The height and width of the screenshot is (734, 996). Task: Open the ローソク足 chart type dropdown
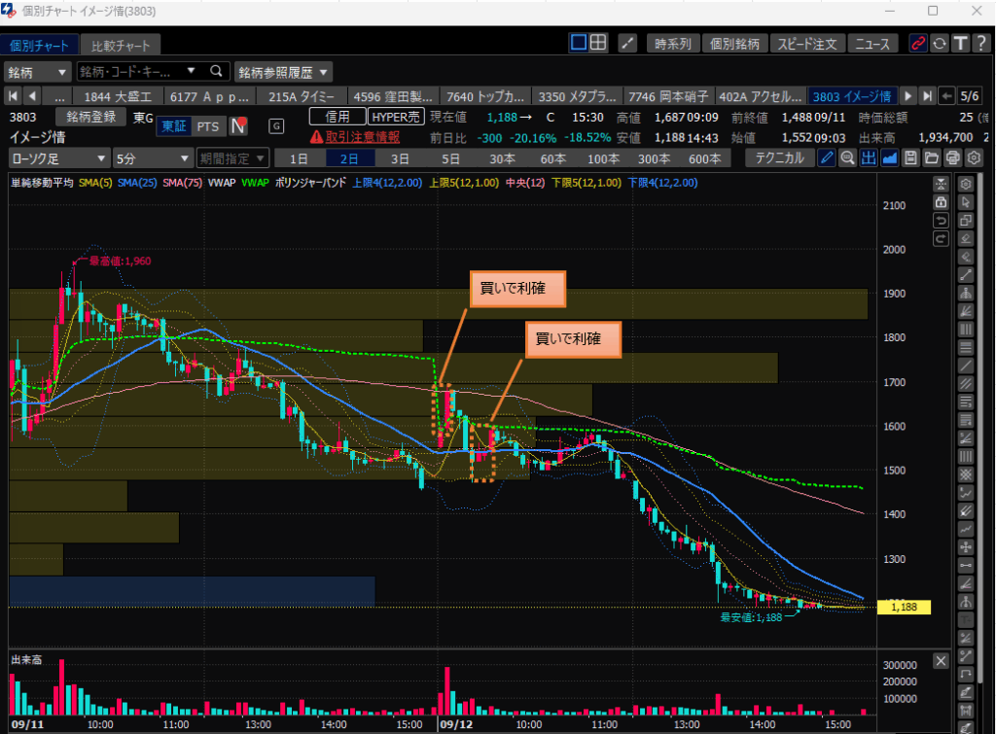(x=59, y=158)
